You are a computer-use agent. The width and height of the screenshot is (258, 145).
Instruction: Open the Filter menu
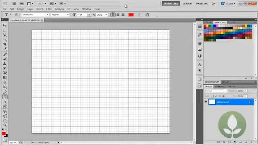49,9
